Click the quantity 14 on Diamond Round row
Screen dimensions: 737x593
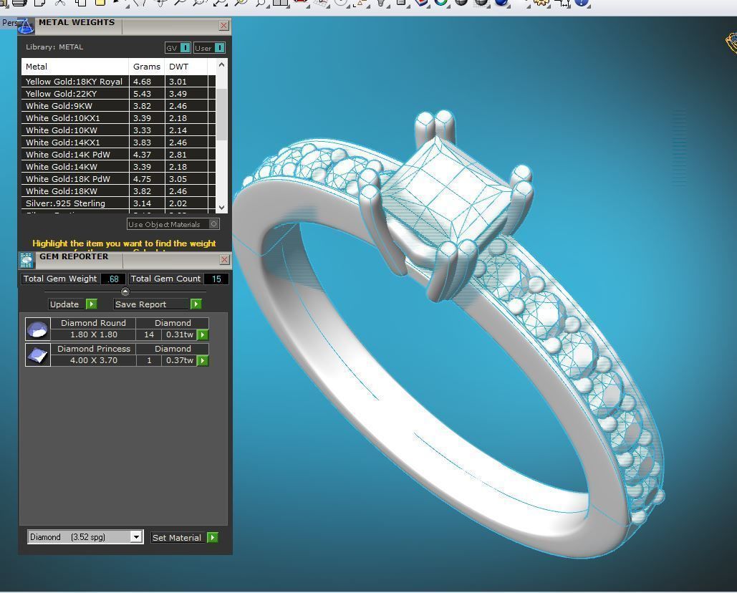point(149,334)
